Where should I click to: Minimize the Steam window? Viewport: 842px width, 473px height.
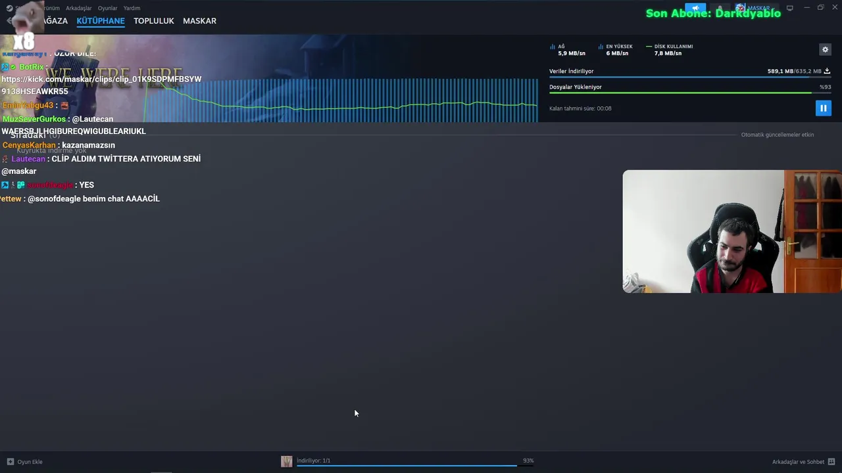pyautogui.click(x=806, y=8)
